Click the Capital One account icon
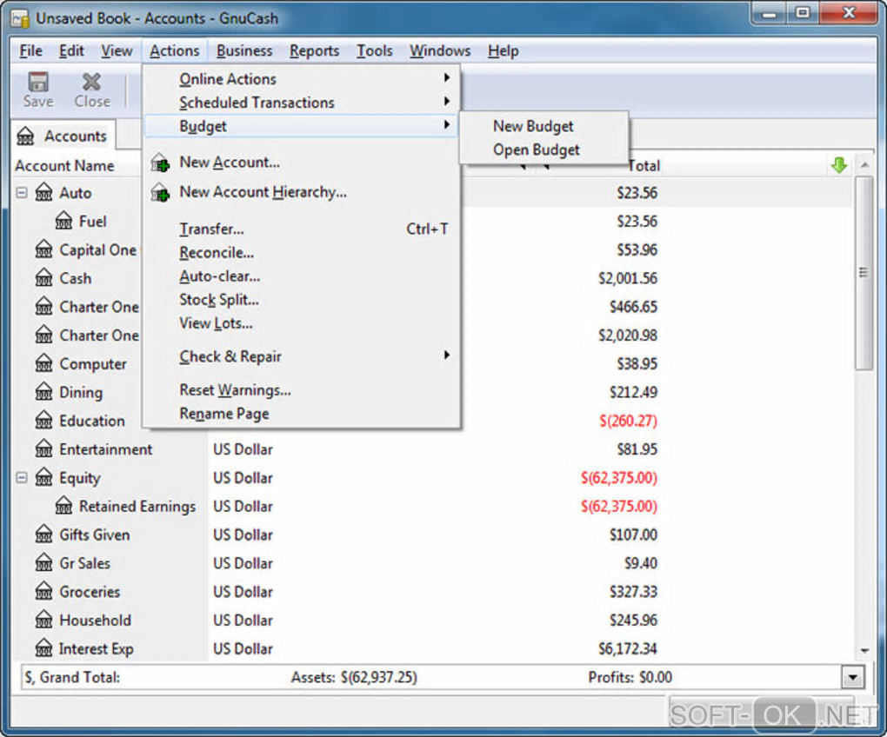Image resolution: width=887 pixels, height=737 pixels. [43, 249]
